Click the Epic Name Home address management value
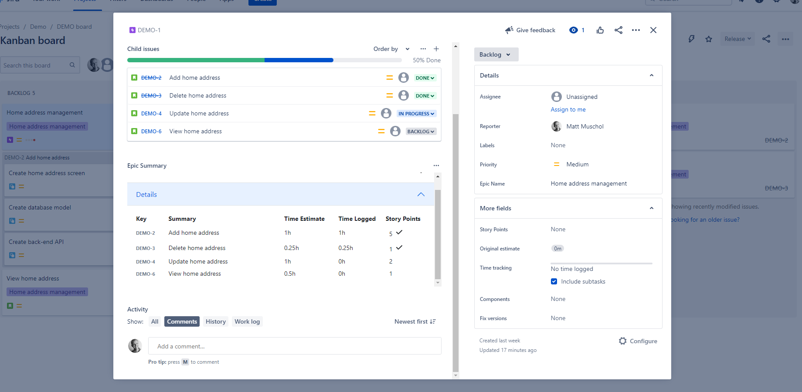 coord(588,183)
